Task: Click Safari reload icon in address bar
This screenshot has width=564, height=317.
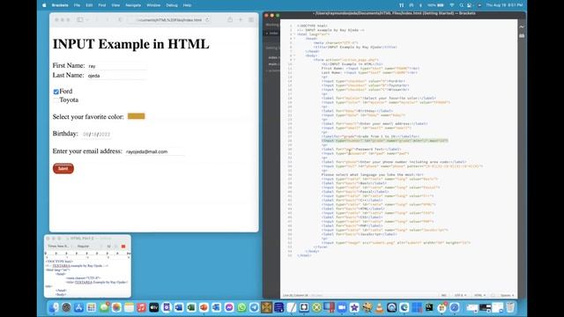Action: coord(208,19)
